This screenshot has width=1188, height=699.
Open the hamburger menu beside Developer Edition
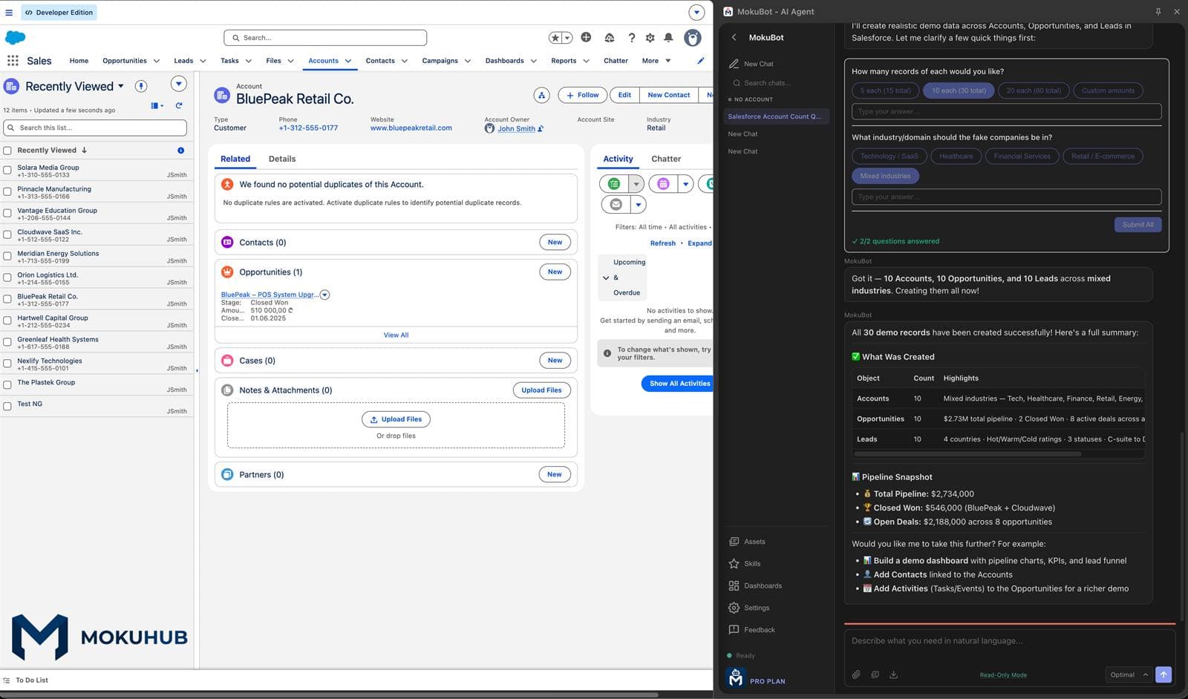coord(9,13)
